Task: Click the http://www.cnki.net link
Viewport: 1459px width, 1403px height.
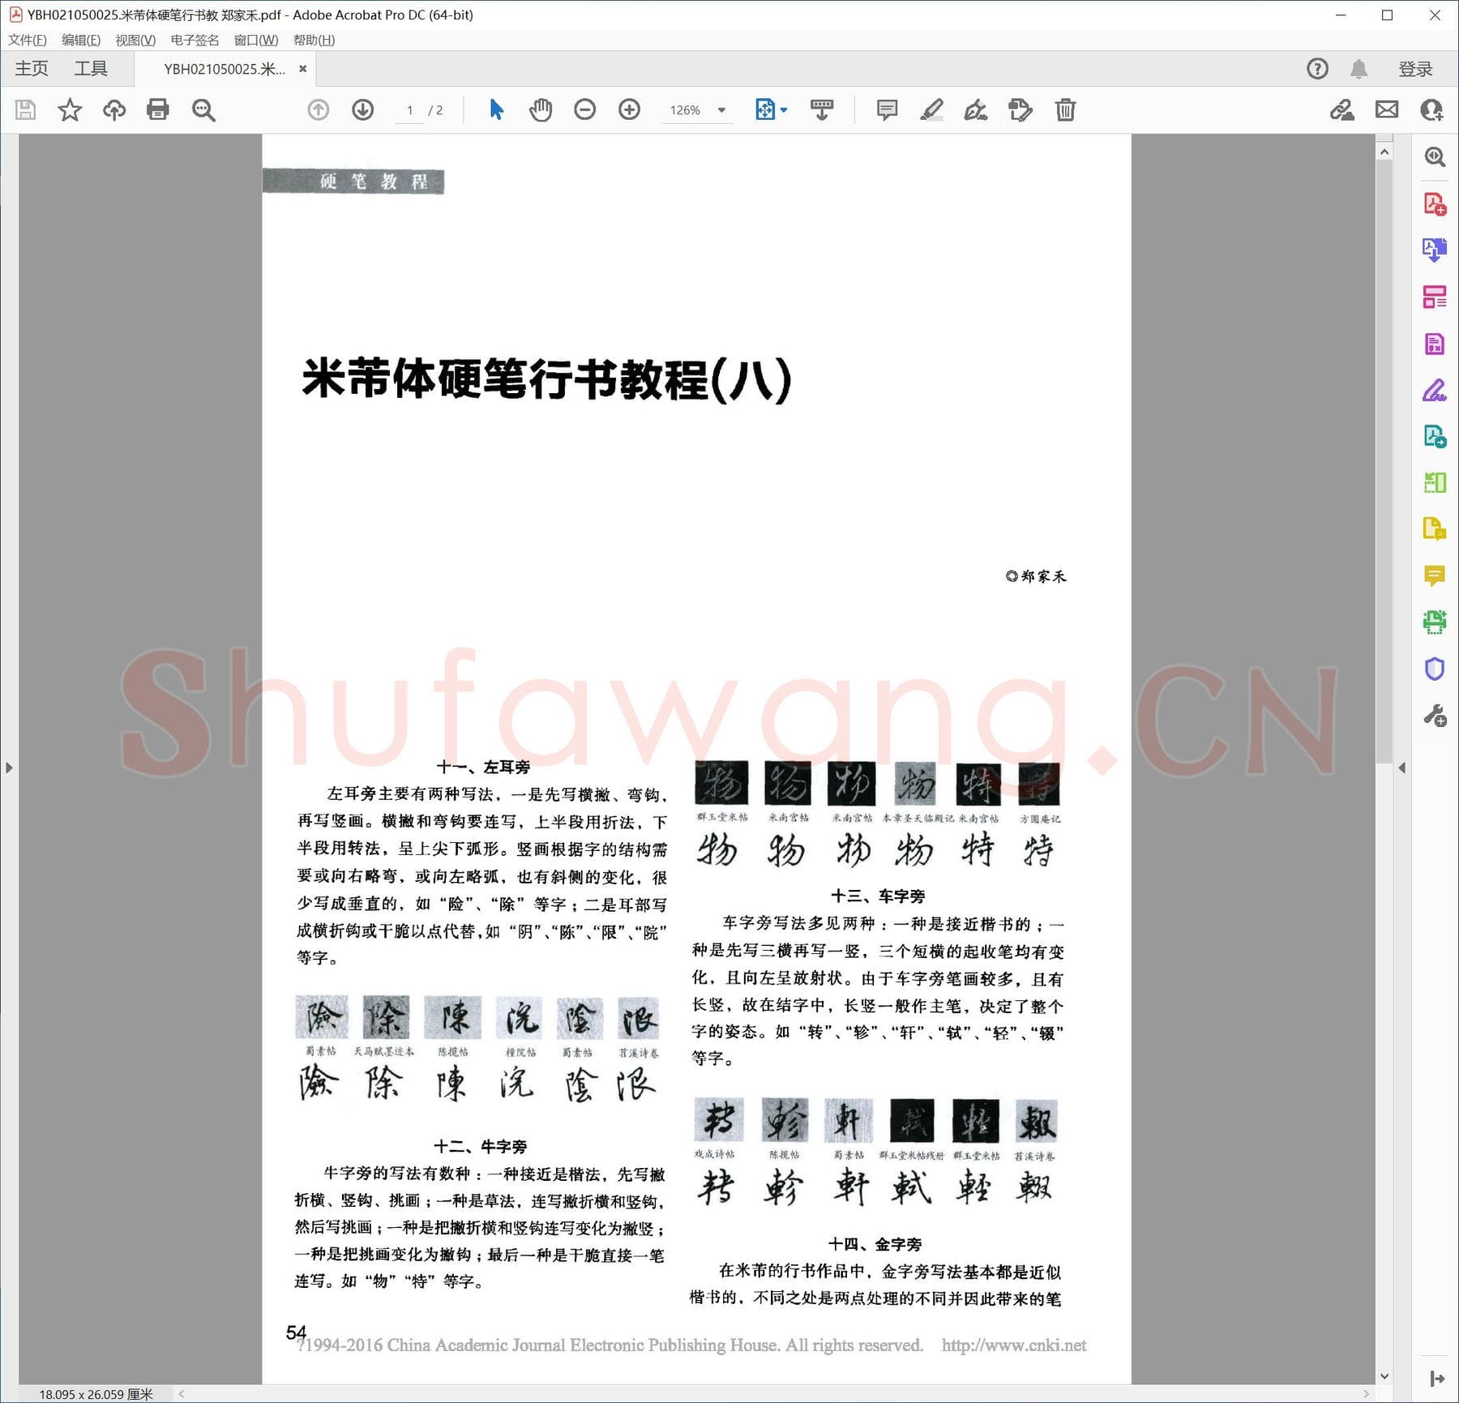Action: pyautogui.click(x=1014, y=1345)
